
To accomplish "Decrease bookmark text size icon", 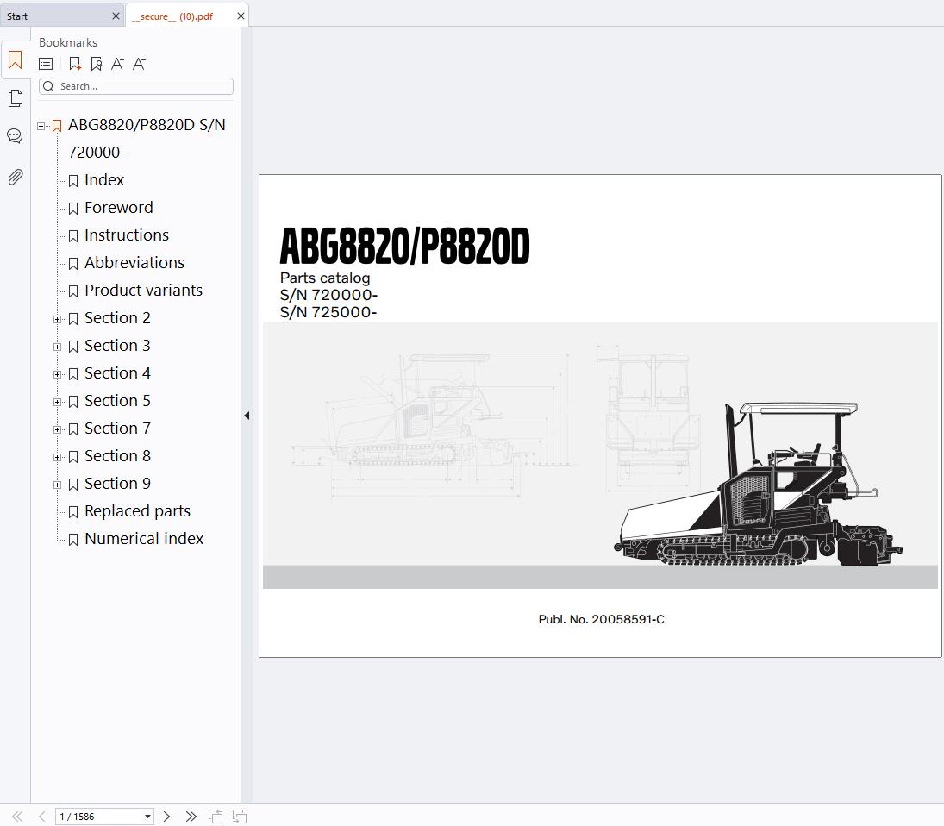I will click(139, 64).
